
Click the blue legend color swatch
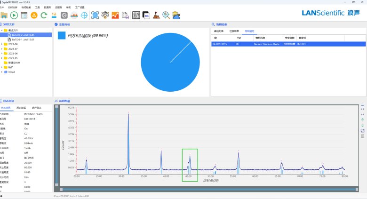[x=61, y=35]
